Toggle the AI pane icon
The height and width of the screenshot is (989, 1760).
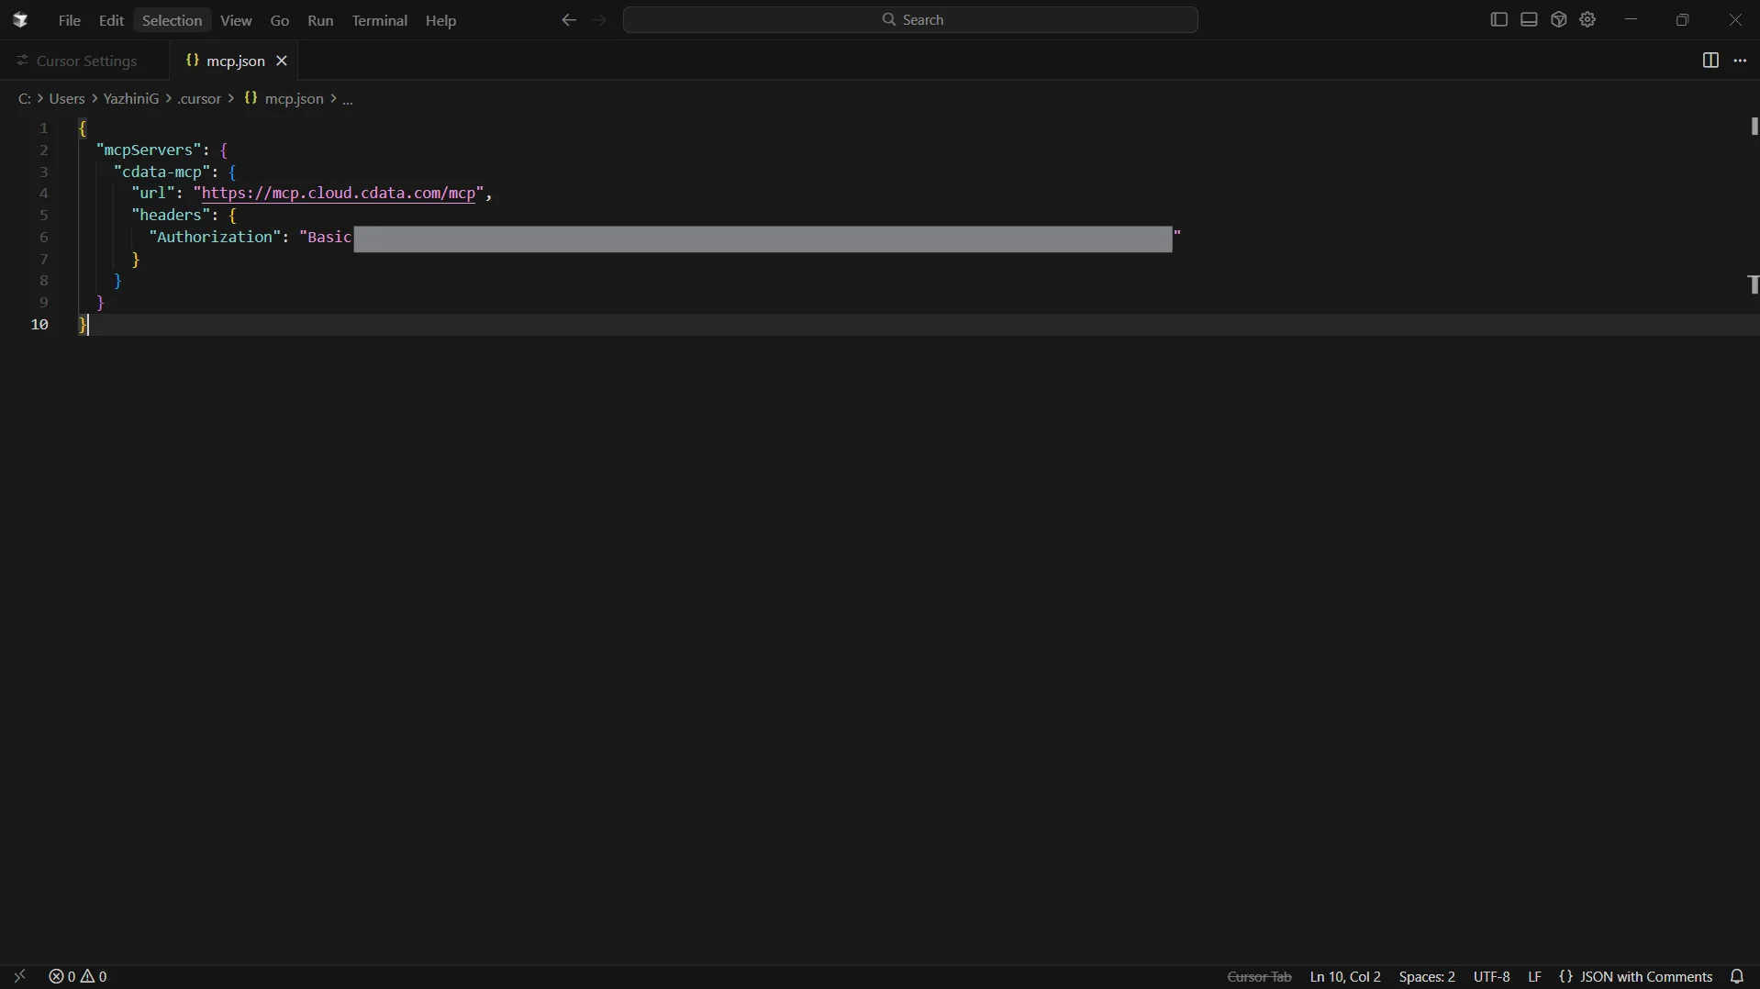click(1559, 20)
